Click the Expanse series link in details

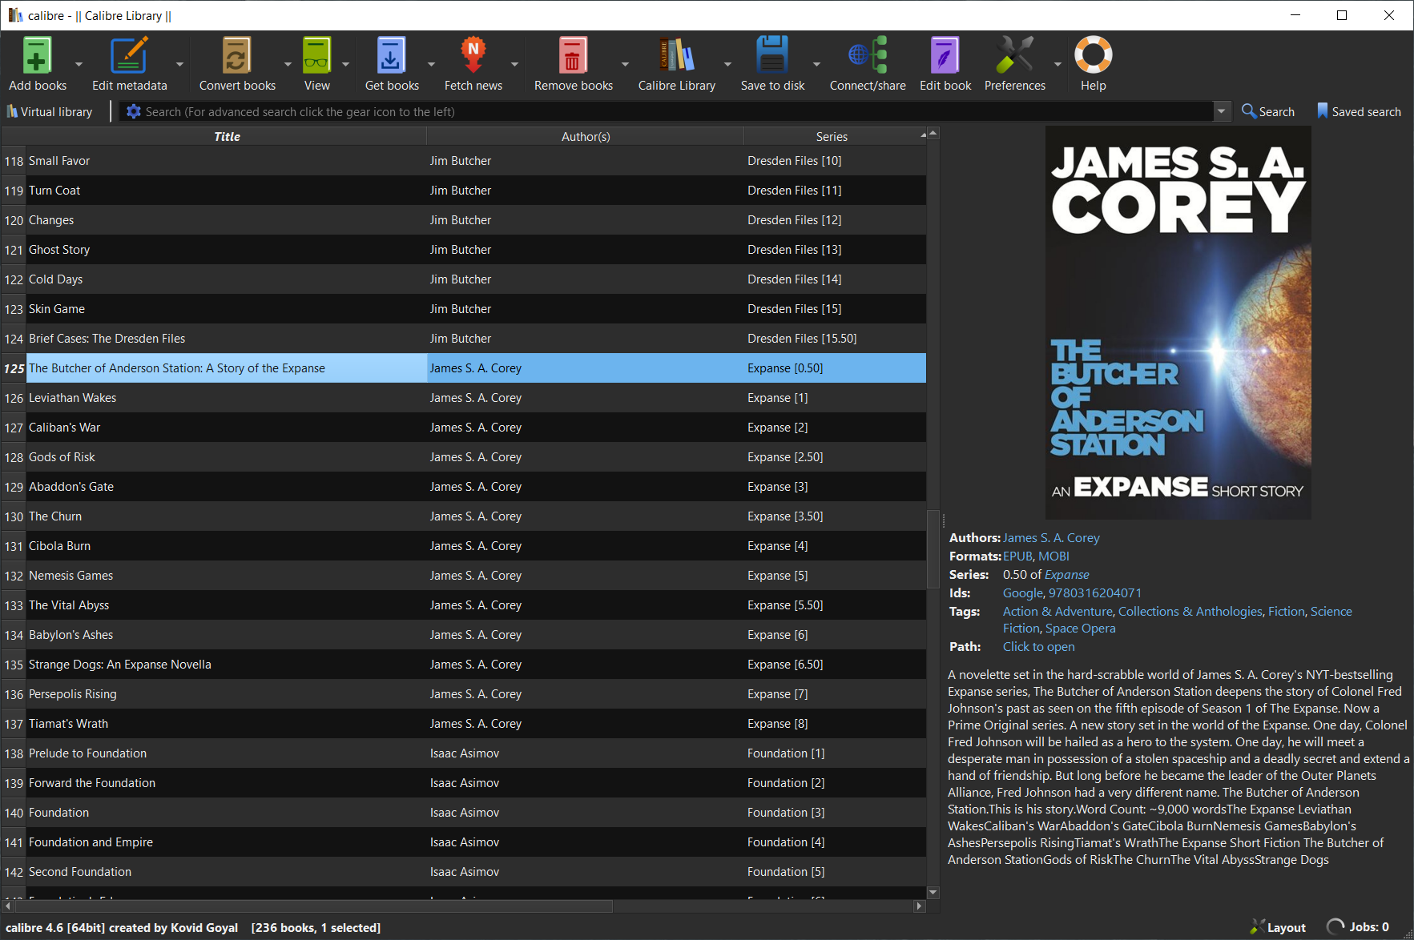pos(1066,575)
